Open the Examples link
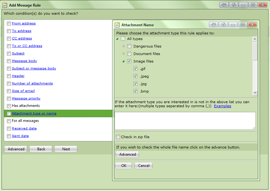This screenshot has width=270, height=191. 222,106
